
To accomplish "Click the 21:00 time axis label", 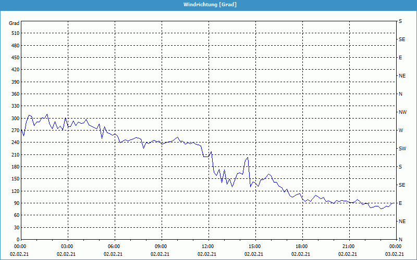I will point(349,246).
